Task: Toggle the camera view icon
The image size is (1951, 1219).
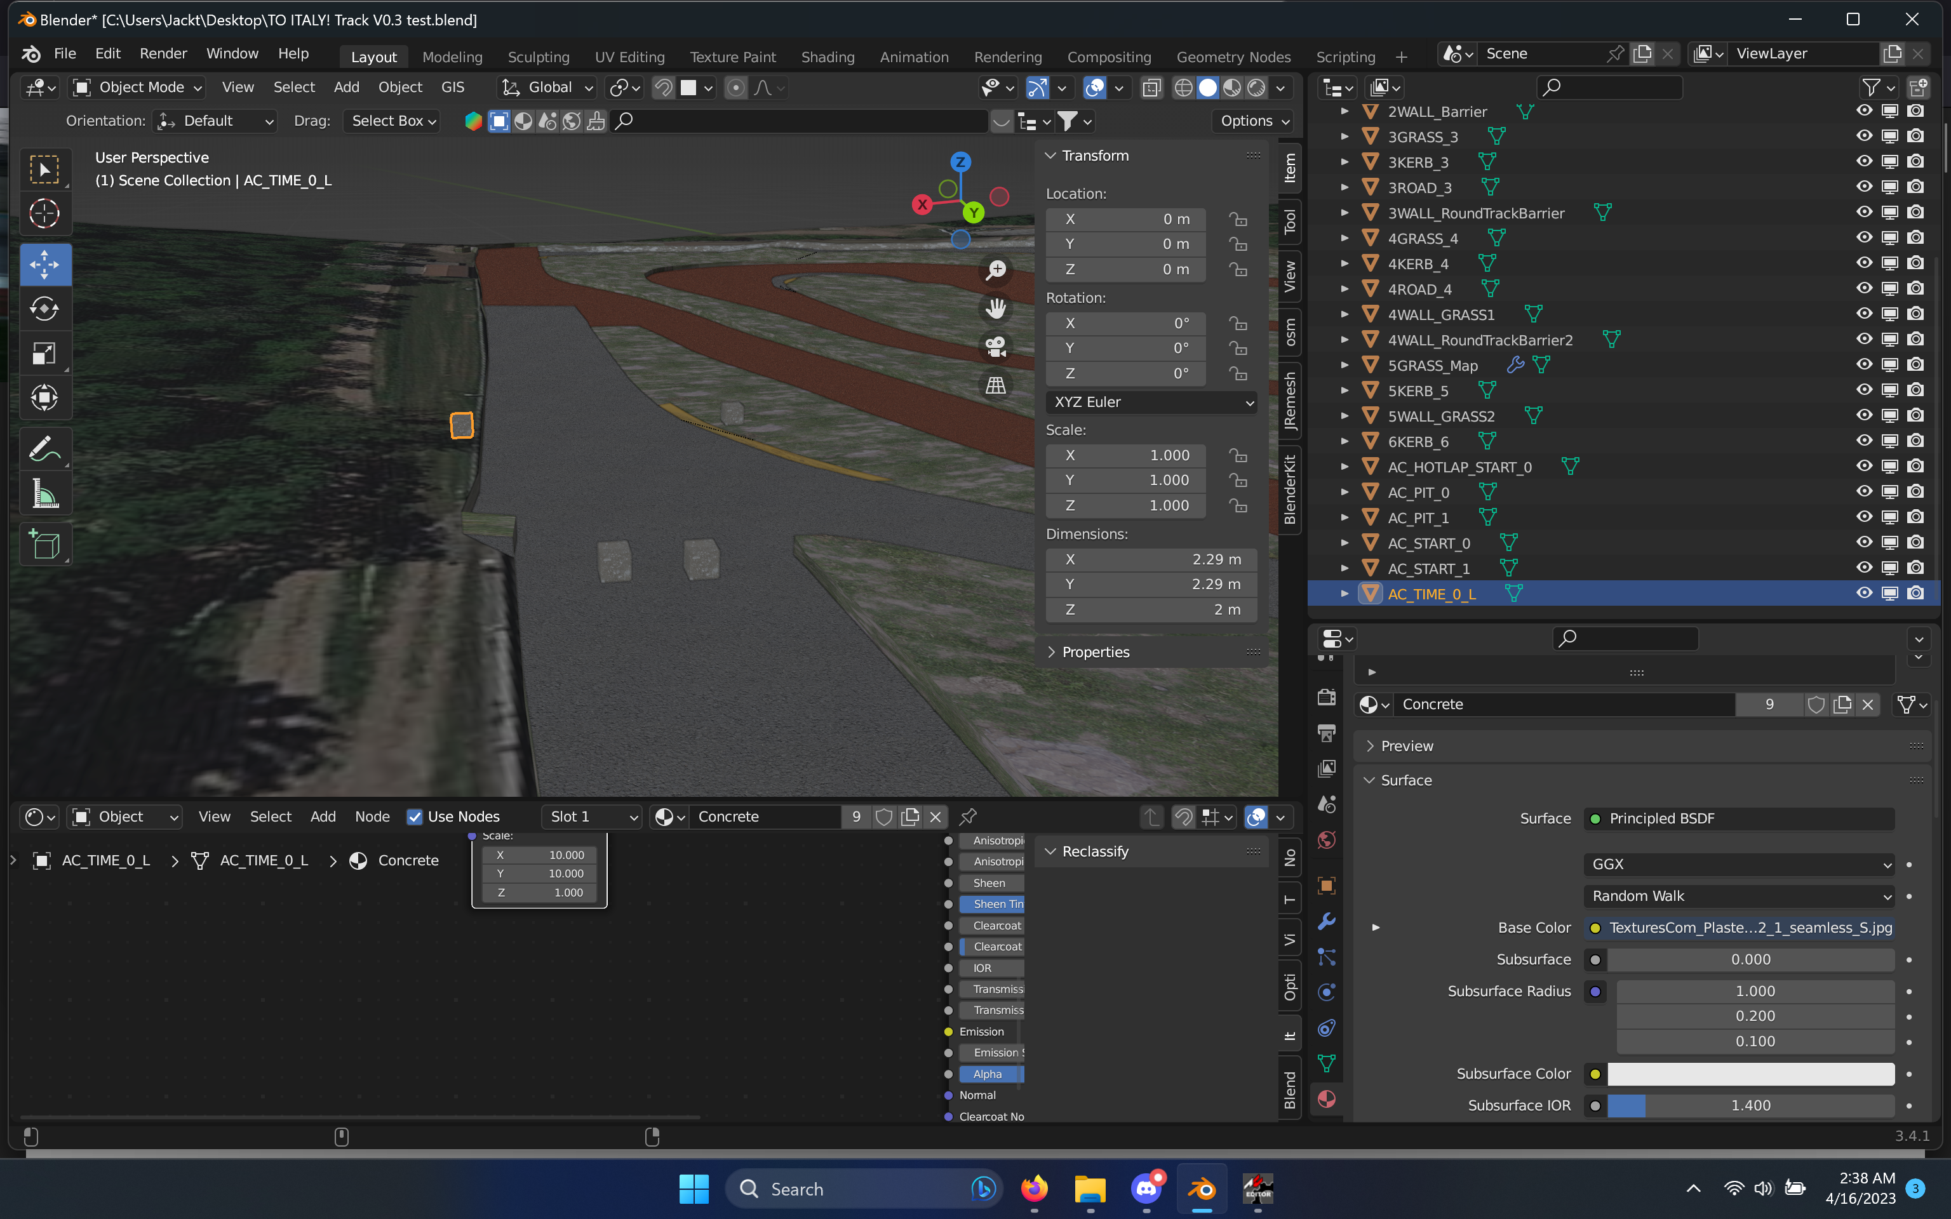Action: [996, 347]
